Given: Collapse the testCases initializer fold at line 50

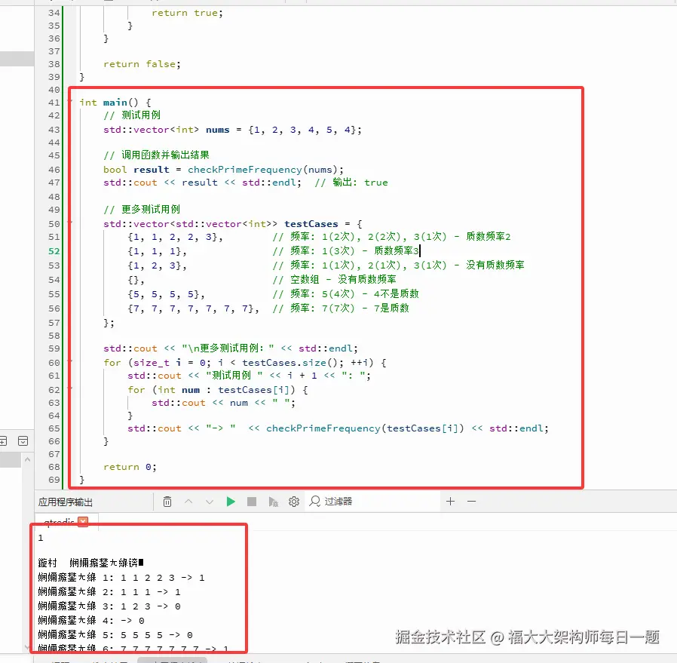Looking at the screenshot, I should pyautogui.click(x=70, y=223).
